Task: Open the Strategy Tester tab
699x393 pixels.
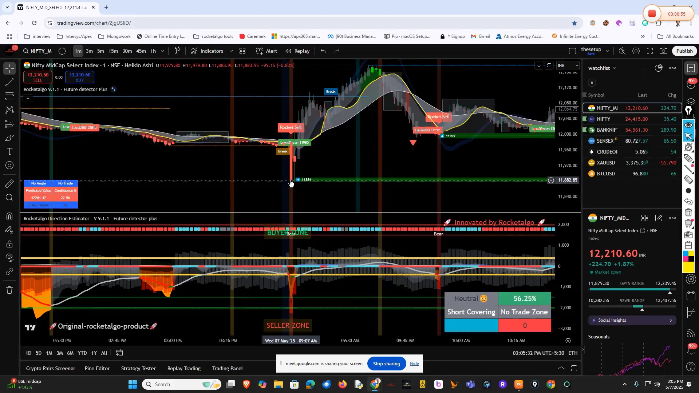Action: (138, 368)
